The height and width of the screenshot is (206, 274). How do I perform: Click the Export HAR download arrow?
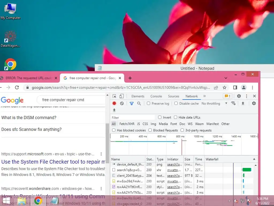[114, 110]
